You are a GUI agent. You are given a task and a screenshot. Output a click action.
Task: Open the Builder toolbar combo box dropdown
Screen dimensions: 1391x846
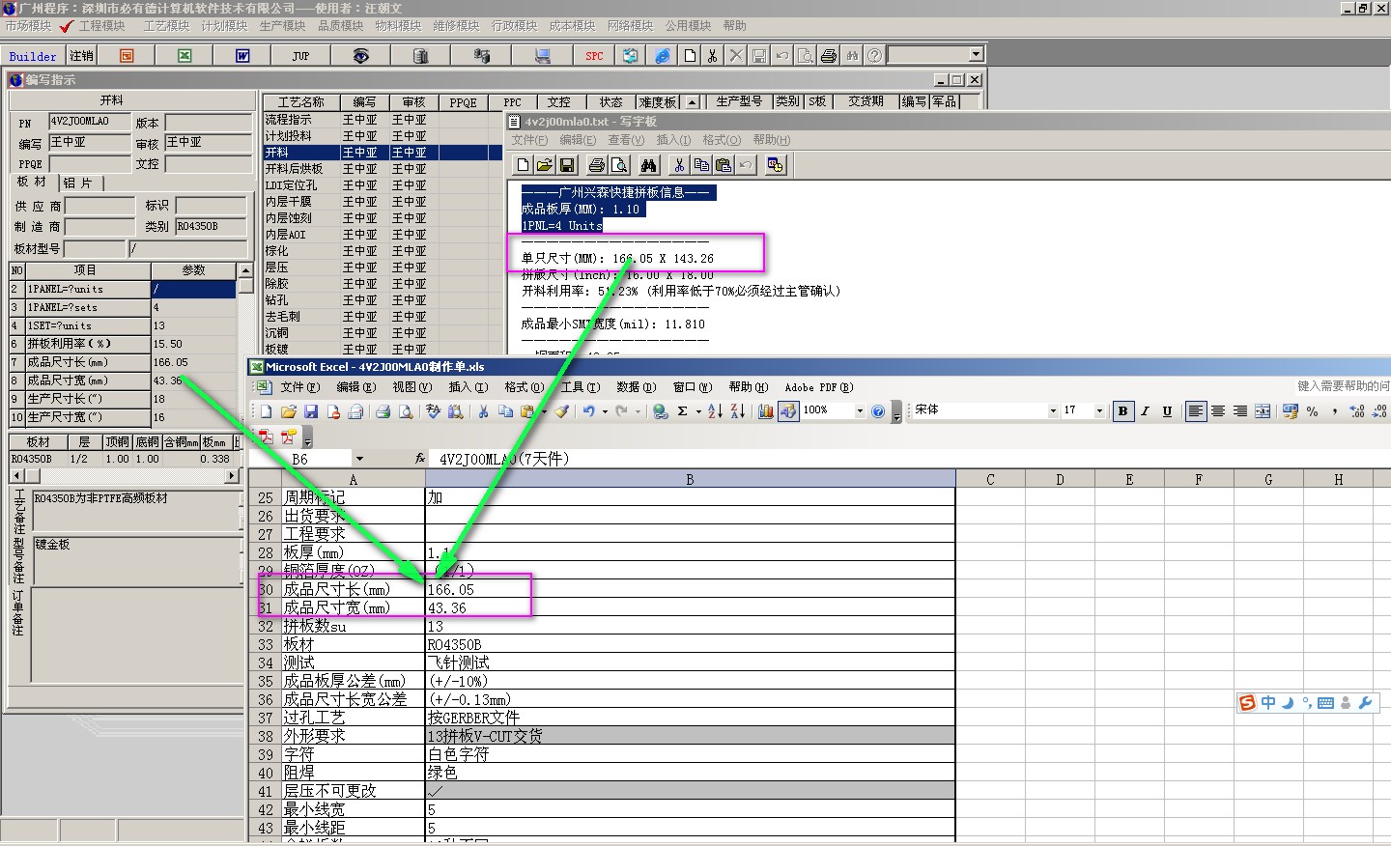[976, 55]
